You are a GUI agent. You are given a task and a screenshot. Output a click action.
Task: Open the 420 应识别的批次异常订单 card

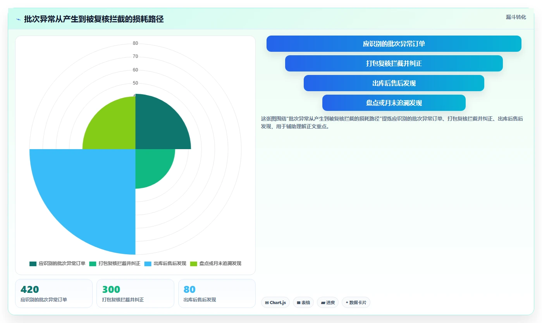tap(54, 293)
